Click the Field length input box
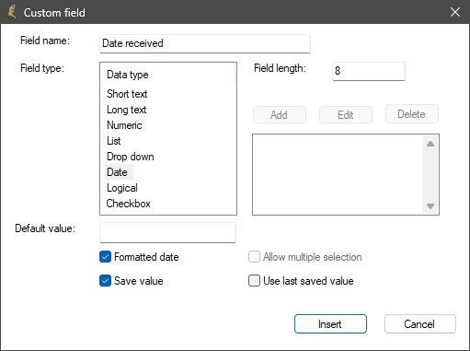 click(369, 71)
